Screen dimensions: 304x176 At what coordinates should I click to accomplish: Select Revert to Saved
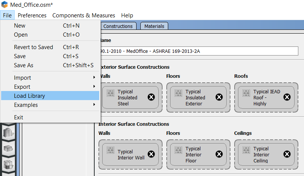point(50,47)
